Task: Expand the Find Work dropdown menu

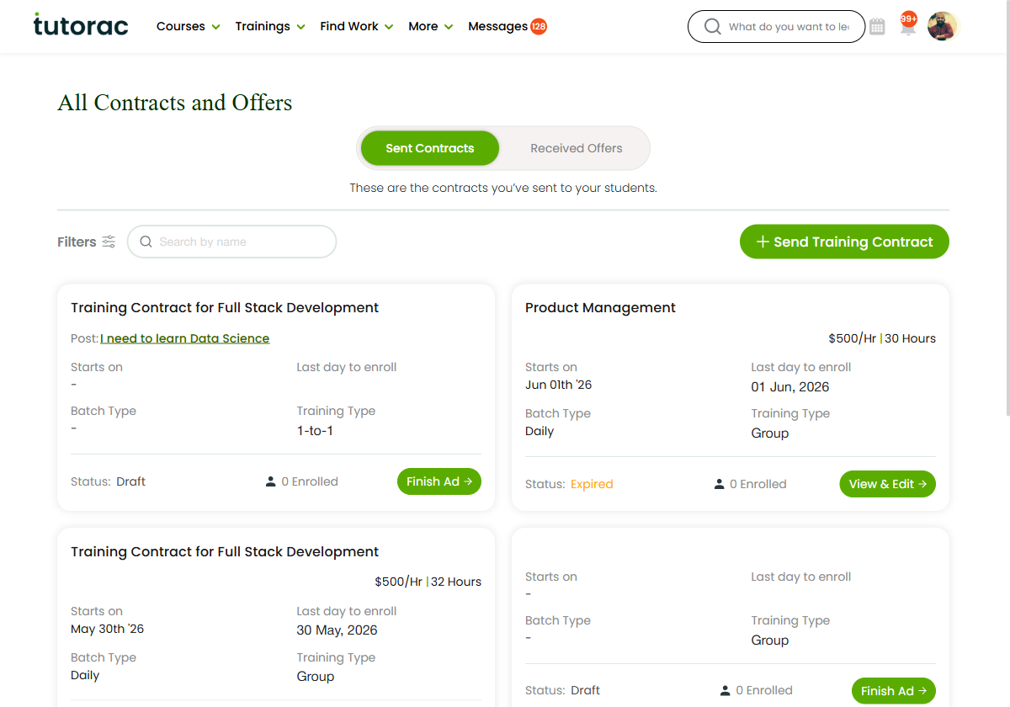Action: 357,26
